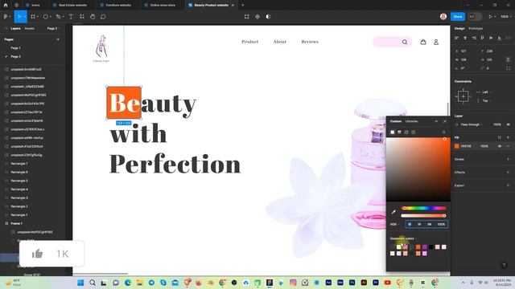Viewport: 515px width, 289px height.
Task: Click the globe icon in tab bar
Action: coord(16,6)
